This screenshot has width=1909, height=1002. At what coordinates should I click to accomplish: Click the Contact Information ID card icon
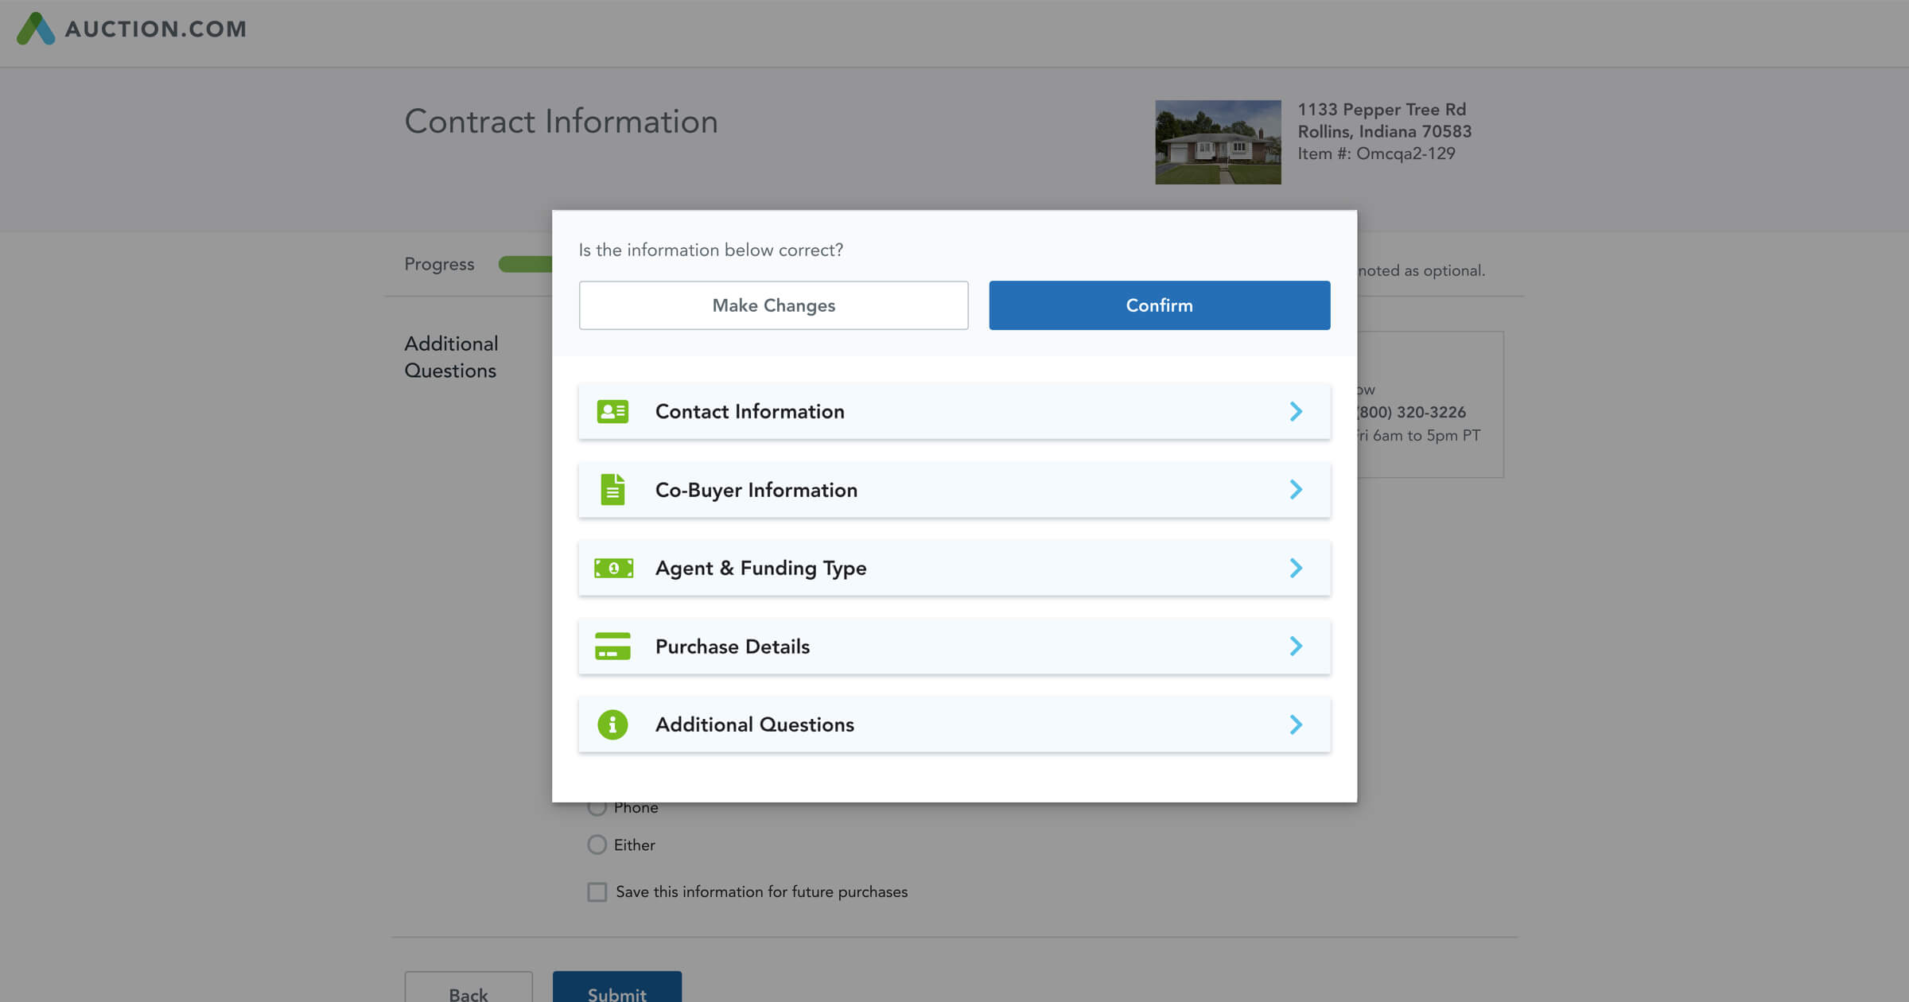click(612, 411)
